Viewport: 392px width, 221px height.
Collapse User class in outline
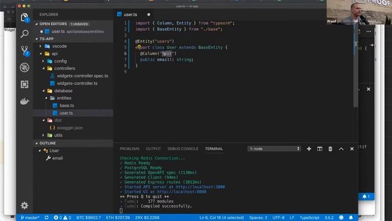tap(40, 150)
